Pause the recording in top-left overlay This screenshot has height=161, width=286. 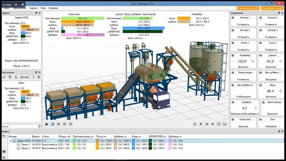pyautogui.click(x=16, y=4)
